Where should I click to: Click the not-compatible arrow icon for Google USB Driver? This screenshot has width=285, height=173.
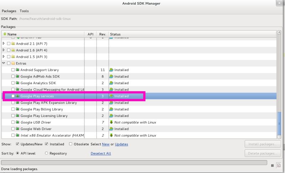tap(111, 122)
